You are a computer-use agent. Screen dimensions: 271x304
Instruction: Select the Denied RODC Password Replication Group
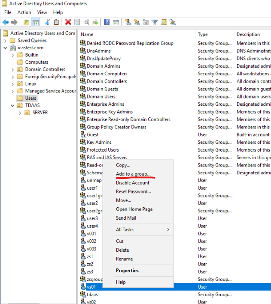pyautogui.click(x=175, y=43)
